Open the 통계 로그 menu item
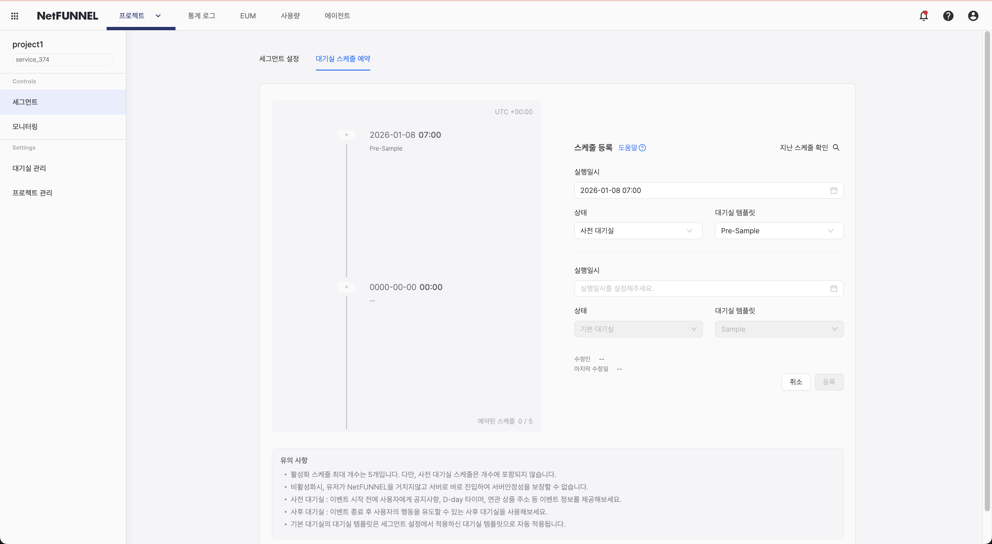The width and height of the screenshot is (992, 544). (x=201, y=16)
